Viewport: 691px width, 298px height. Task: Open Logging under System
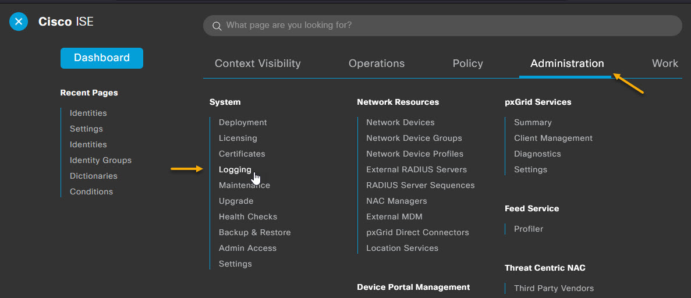click(235, 170)
